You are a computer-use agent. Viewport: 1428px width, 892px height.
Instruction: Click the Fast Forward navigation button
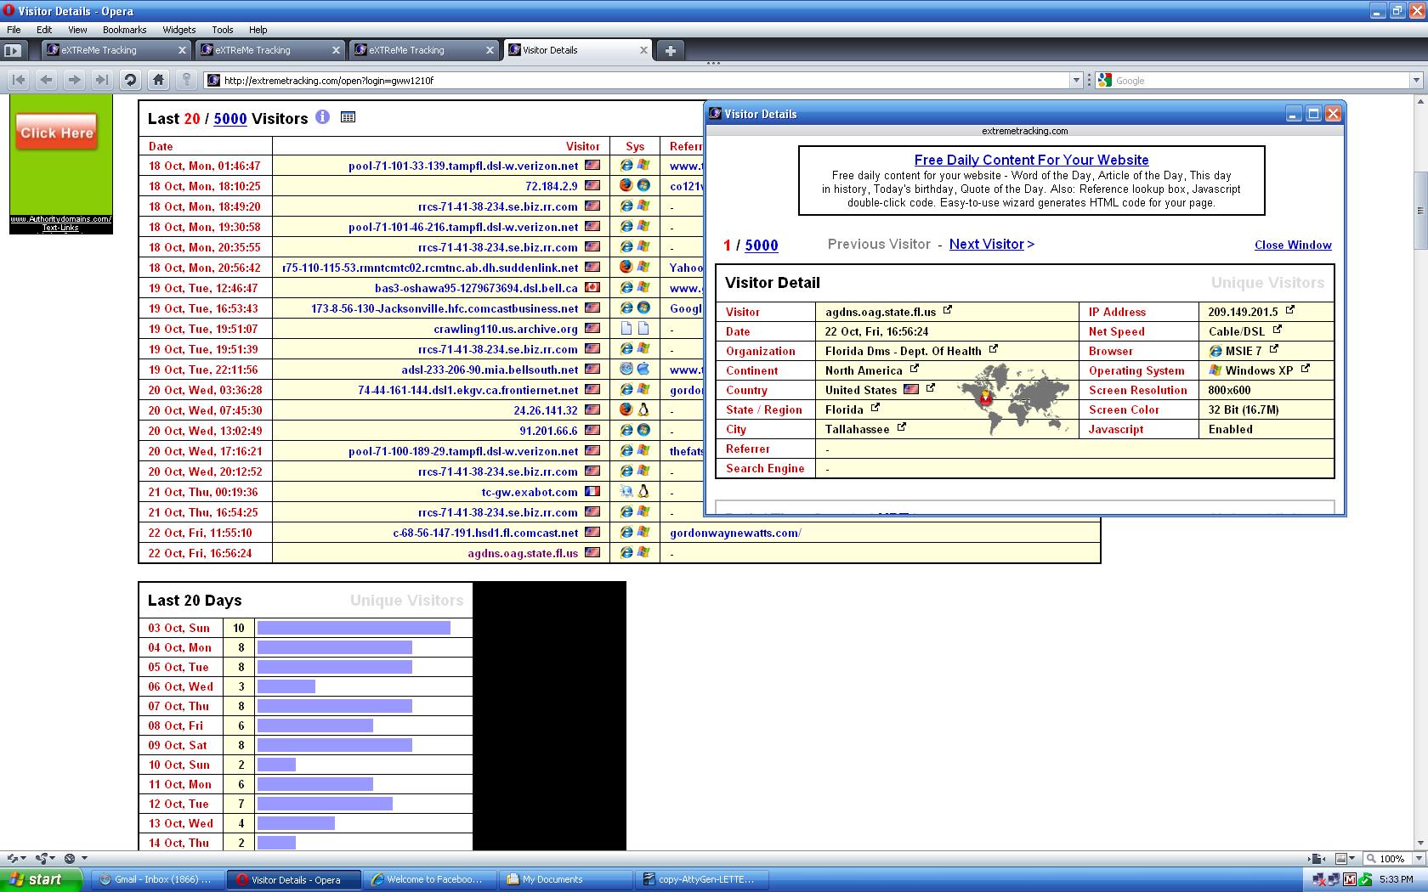point(102,80)
